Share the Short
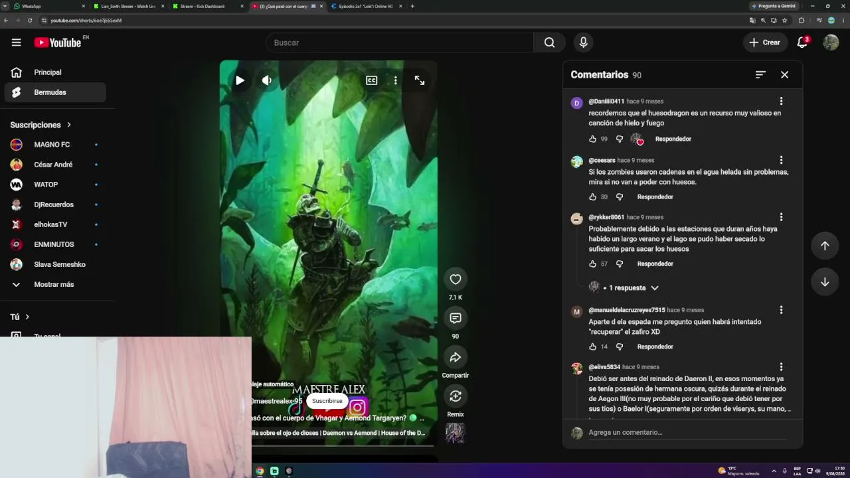 (x=456, y=357)
